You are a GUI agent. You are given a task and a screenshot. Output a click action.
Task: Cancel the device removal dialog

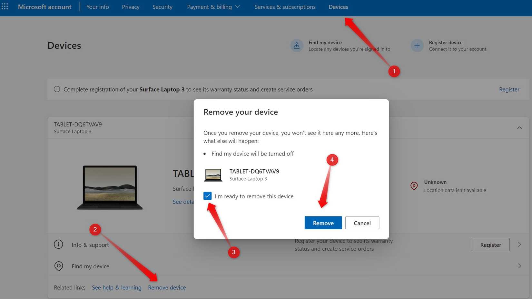(362, 223)
